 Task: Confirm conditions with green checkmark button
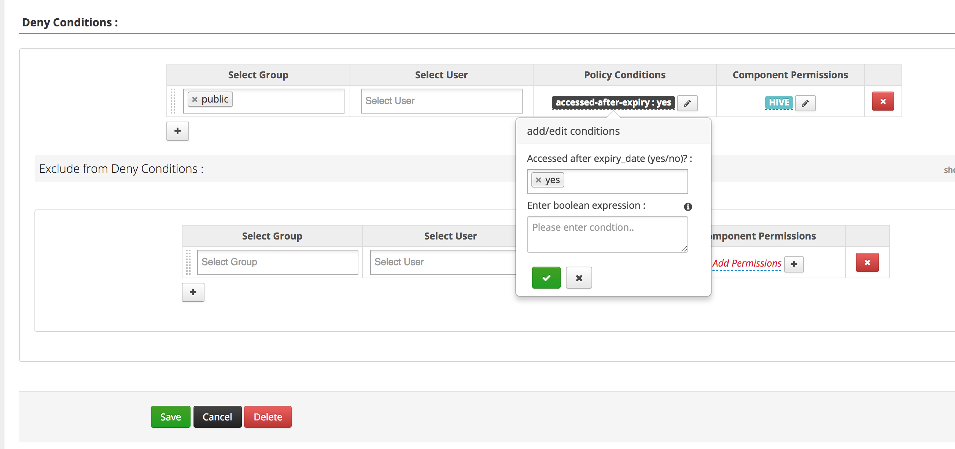point(546,278)
